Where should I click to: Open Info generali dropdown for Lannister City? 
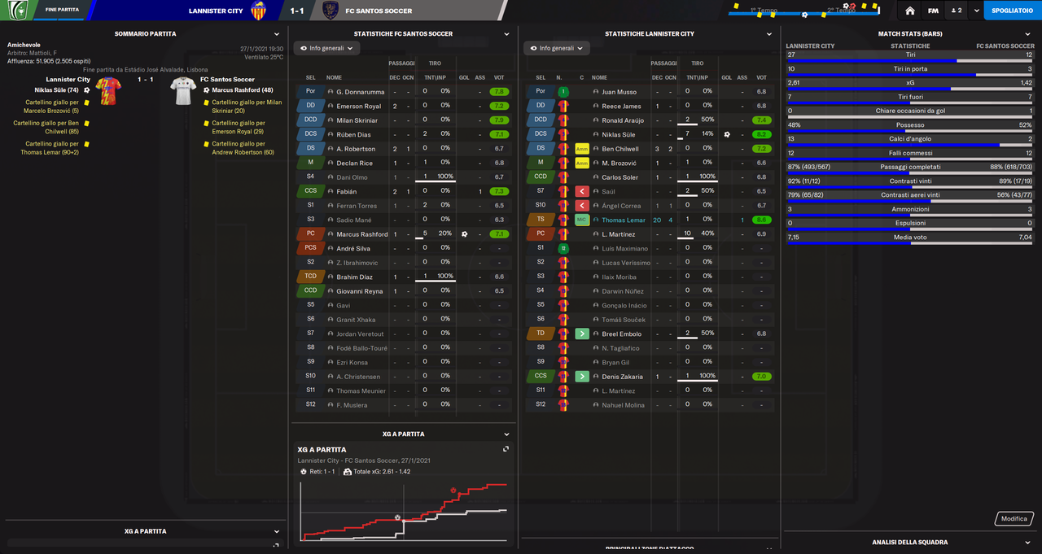pos(556,48)
